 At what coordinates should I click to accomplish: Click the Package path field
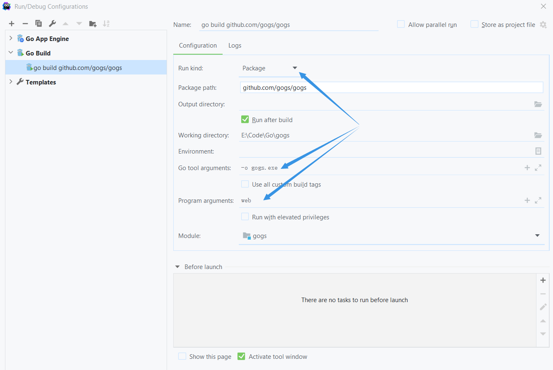click(x=391, y=87)
